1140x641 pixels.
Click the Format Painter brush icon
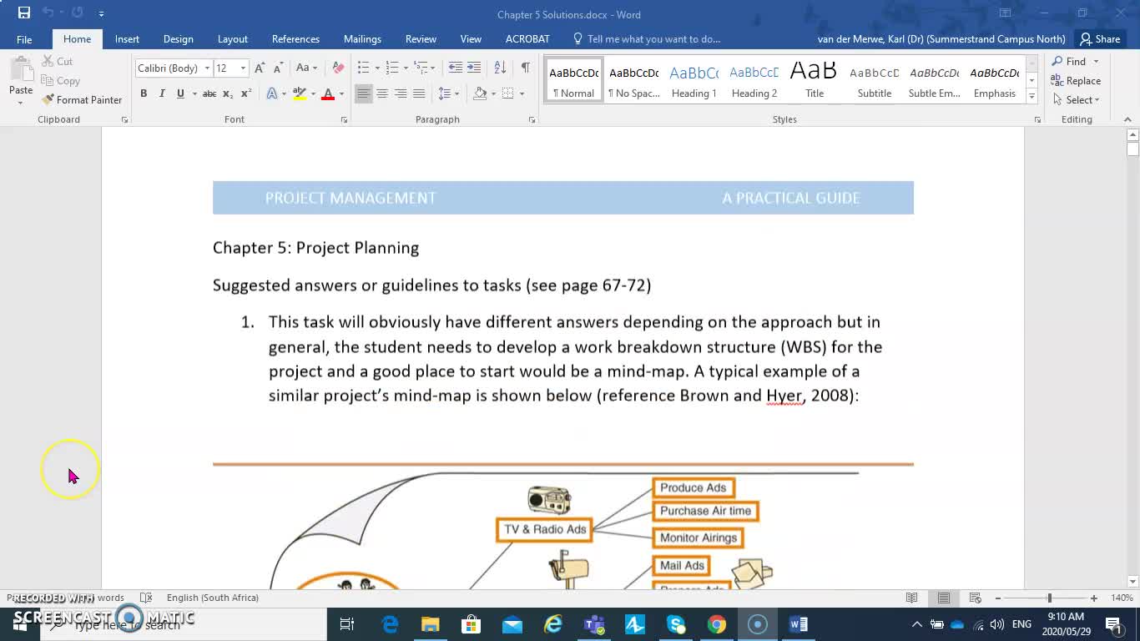[x=48, y=100]
